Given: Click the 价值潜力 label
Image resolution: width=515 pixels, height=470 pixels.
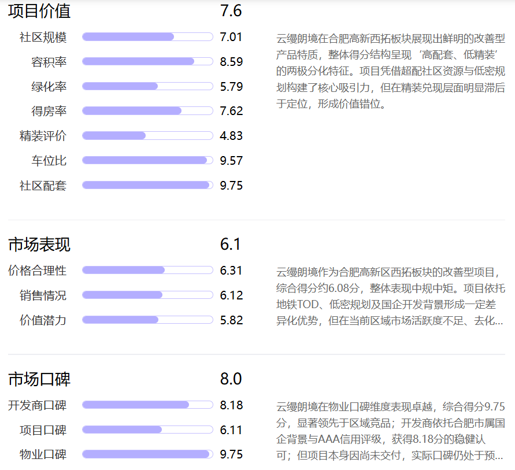Looking at the screenshot, I should coord(43,320).
